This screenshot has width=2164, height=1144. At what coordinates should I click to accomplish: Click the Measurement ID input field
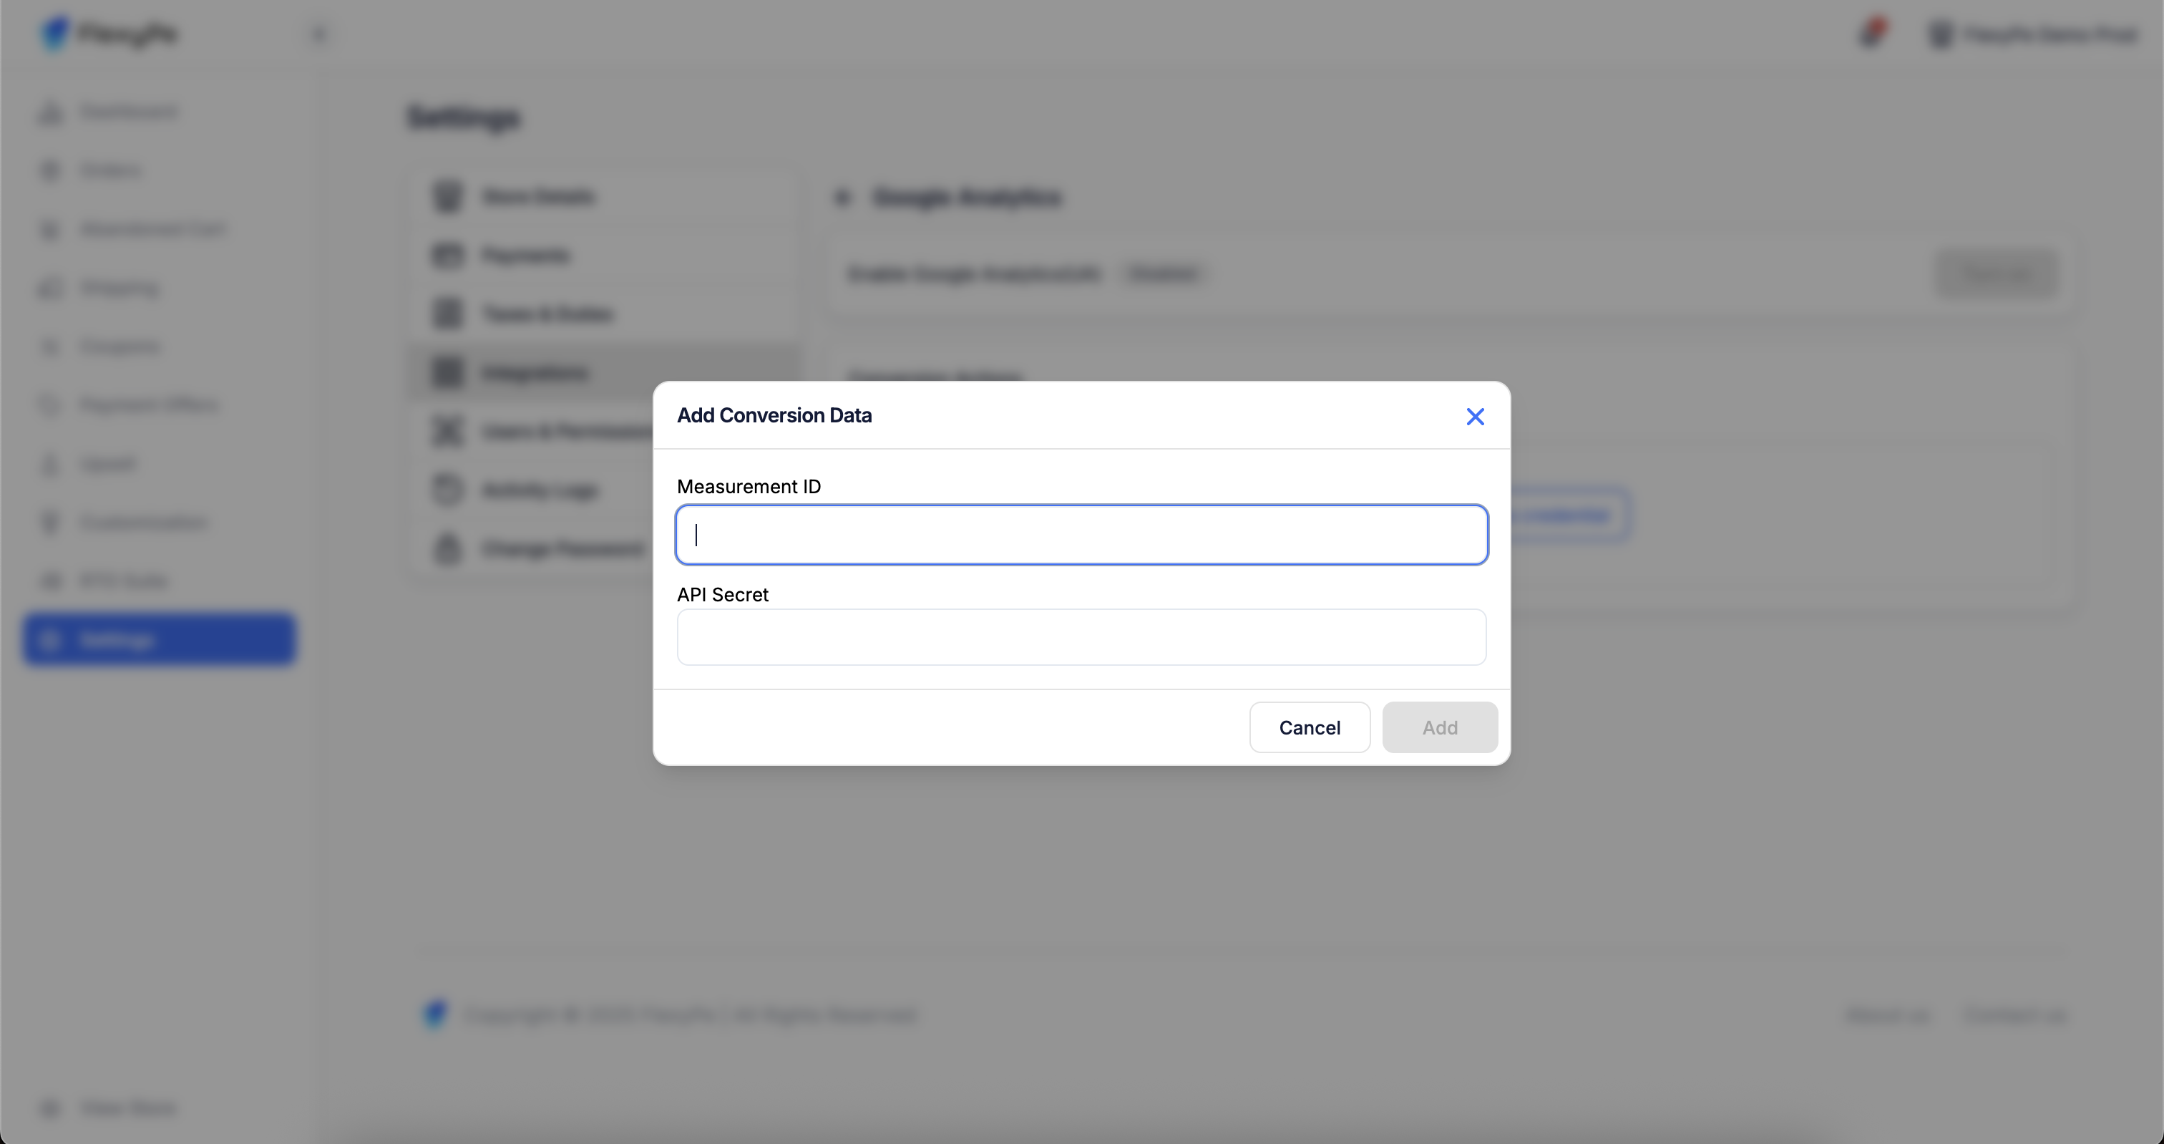(x=1081, y=535)
